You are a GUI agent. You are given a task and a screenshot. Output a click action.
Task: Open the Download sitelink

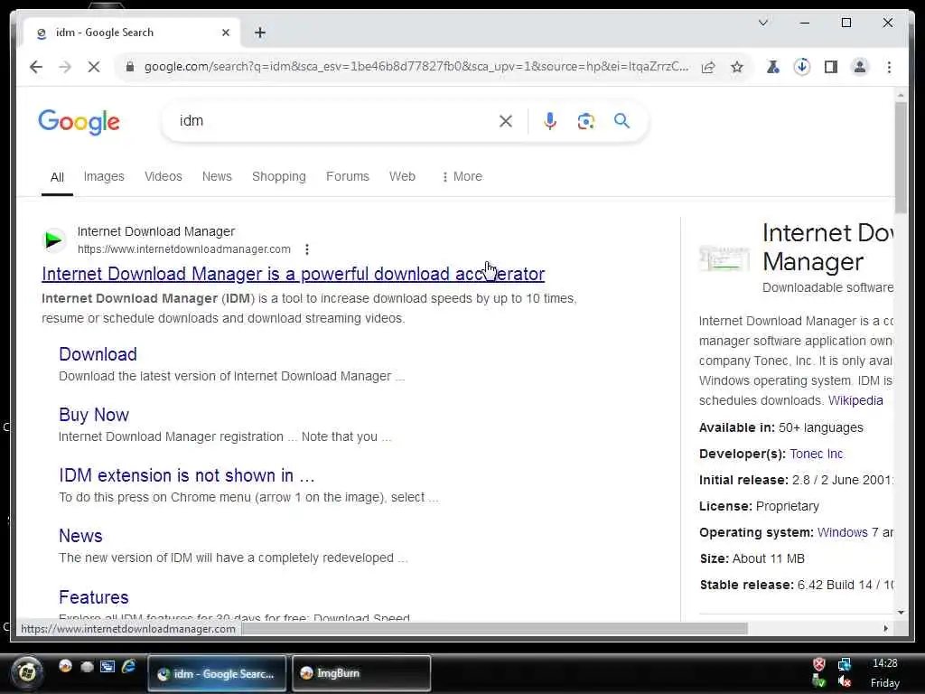pos(98,354)
